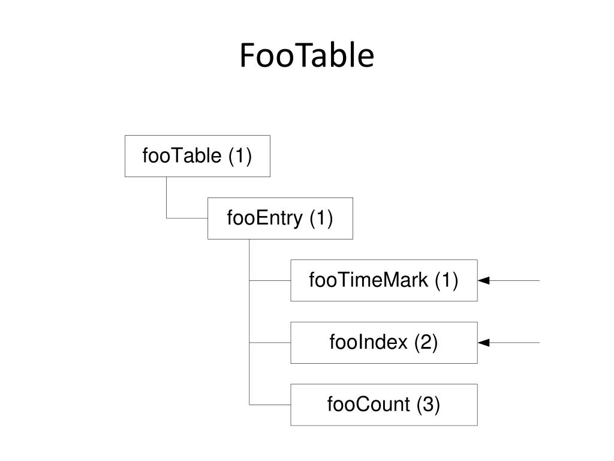This screenshot has height=461, width=614.
Task: Click the word fooTable inside the top box
Action: point(182,155)
